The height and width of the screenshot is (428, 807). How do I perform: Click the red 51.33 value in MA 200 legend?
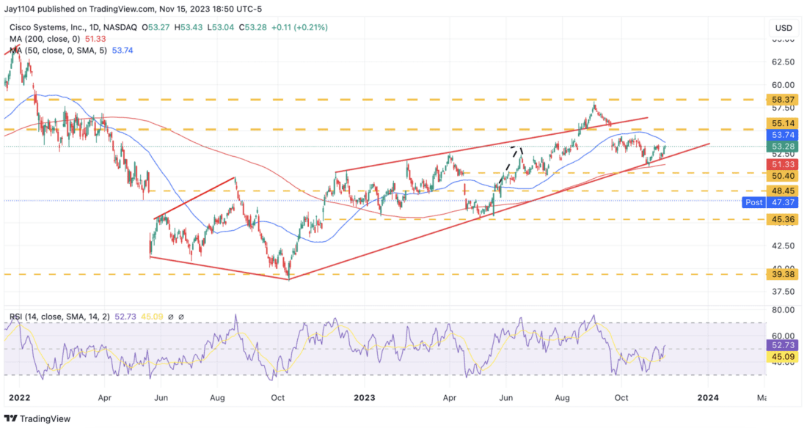(x=95, y=39)
